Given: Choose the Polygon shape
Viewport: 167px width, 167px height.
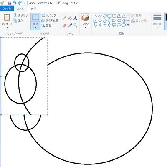Looking at the screenshot, I should (119, 16).
